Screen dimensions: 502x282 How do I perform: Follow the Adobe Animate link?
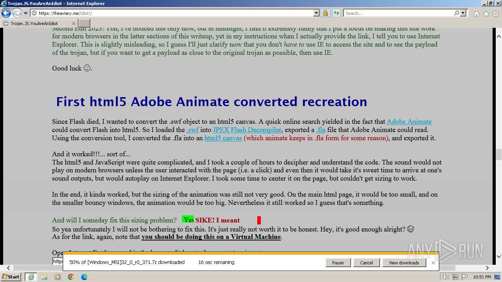[409, 121]
